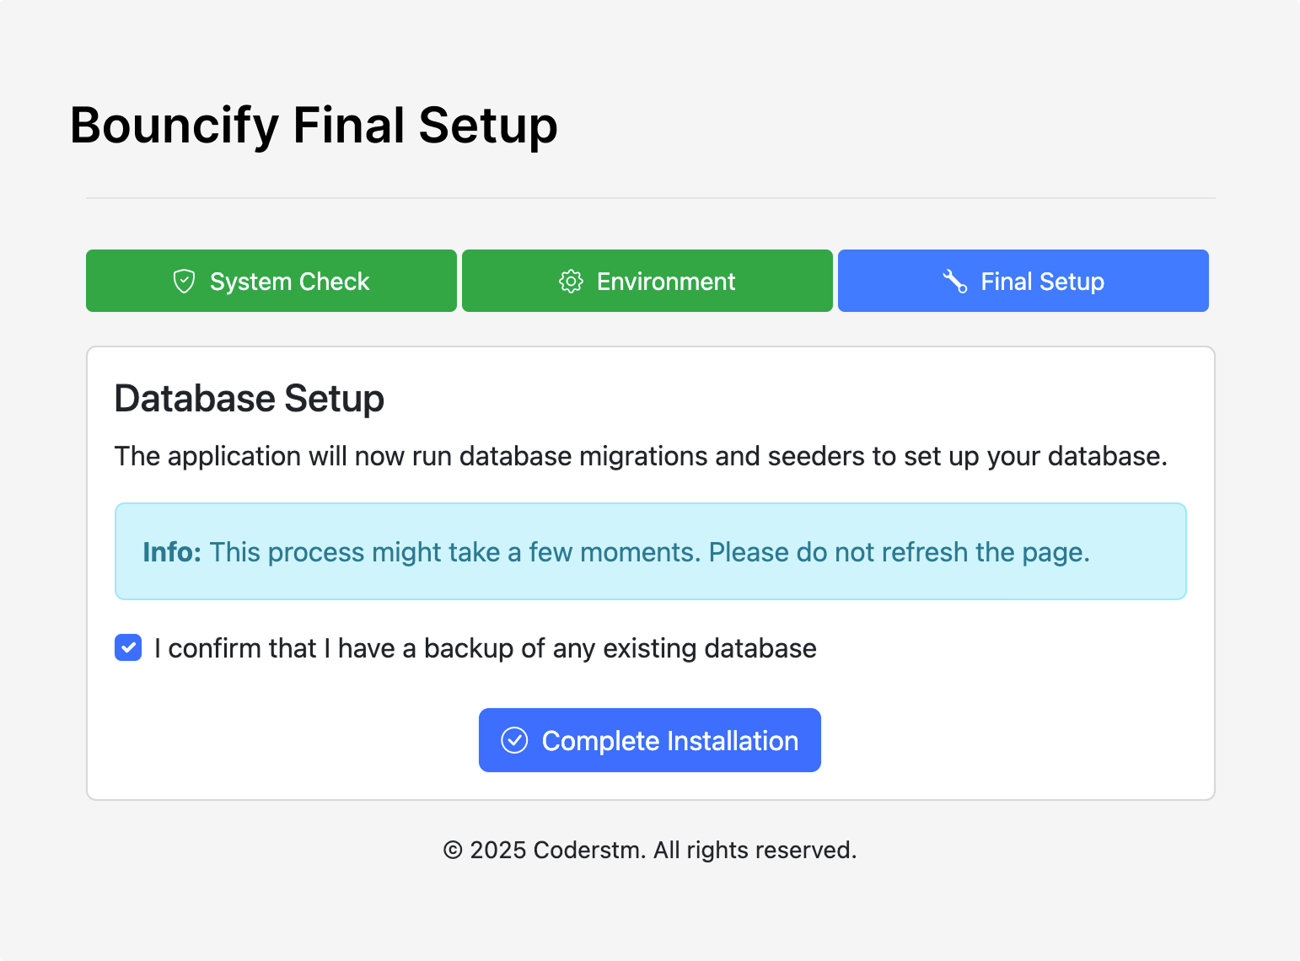Click the 'All rights reserved' footer text

(x=755, y=850)
